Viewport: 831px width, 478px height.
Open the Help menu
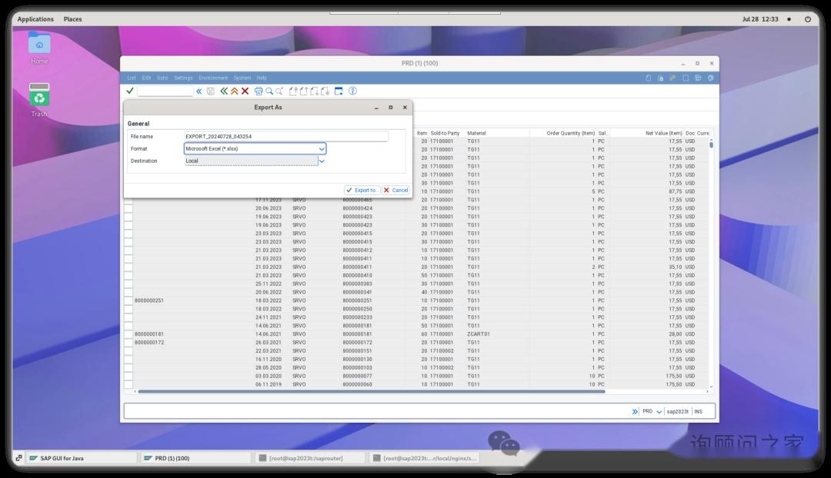pos(262,78)
